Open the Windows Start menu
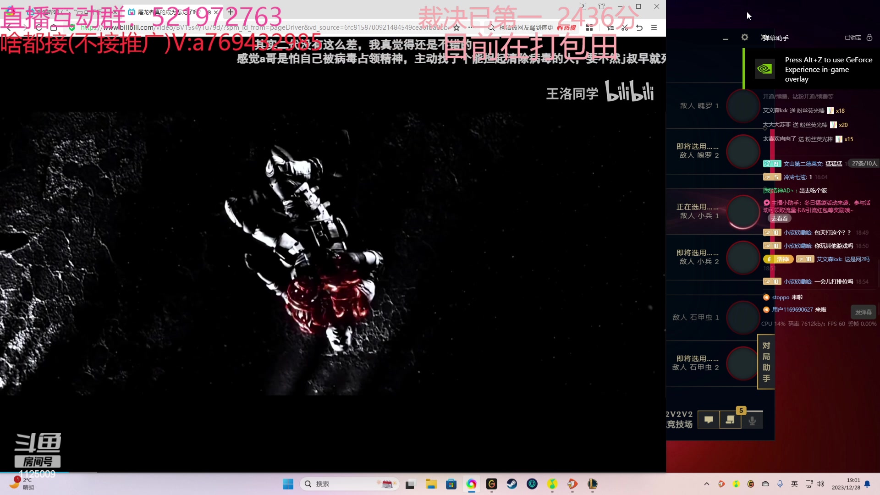The image size is (880, 495). [288, 484]
